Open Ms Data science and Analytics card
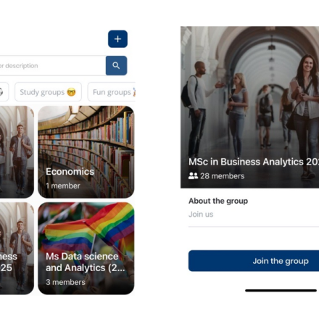The height and width of the screenshot is (319, 319). (x=86, y=249)
